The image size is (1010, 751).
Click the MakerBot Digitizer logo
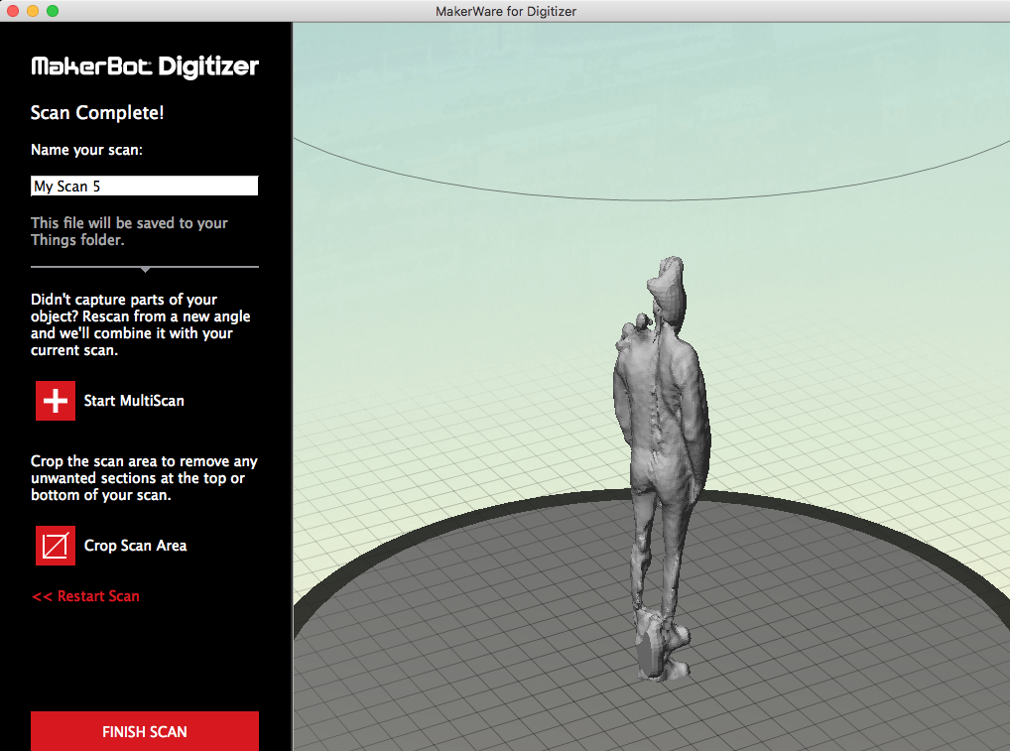(x=145, y=66)
